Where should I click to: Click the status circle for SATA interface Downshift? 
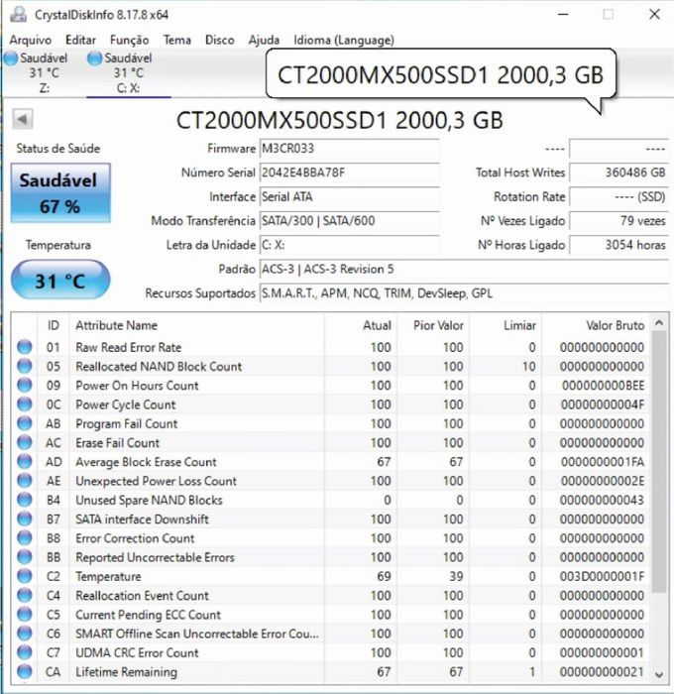[25, 519]
